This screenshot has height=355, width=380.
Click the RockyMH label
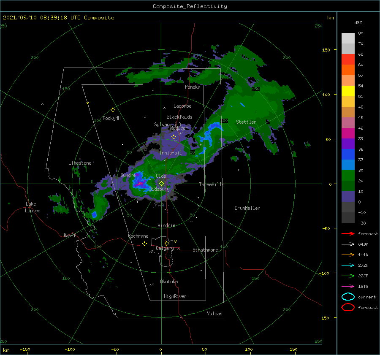111,118
